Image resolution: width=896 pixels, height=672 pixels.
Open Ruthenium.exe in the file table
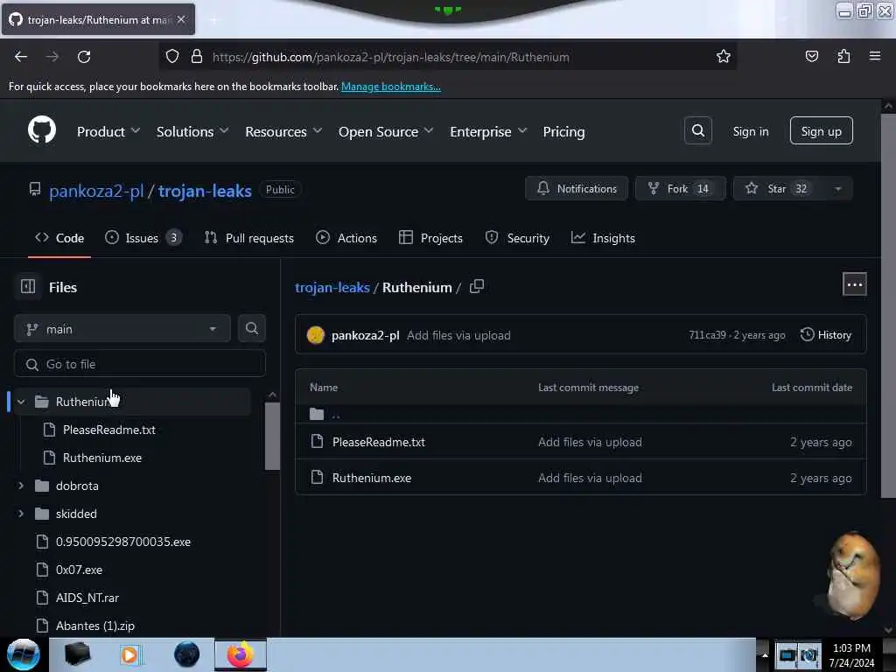371,478
